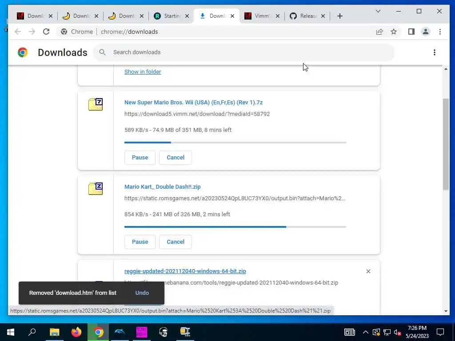Show hidden system tray icons
The height and width of the screenshot is (341, 455).
coord(366,332)
